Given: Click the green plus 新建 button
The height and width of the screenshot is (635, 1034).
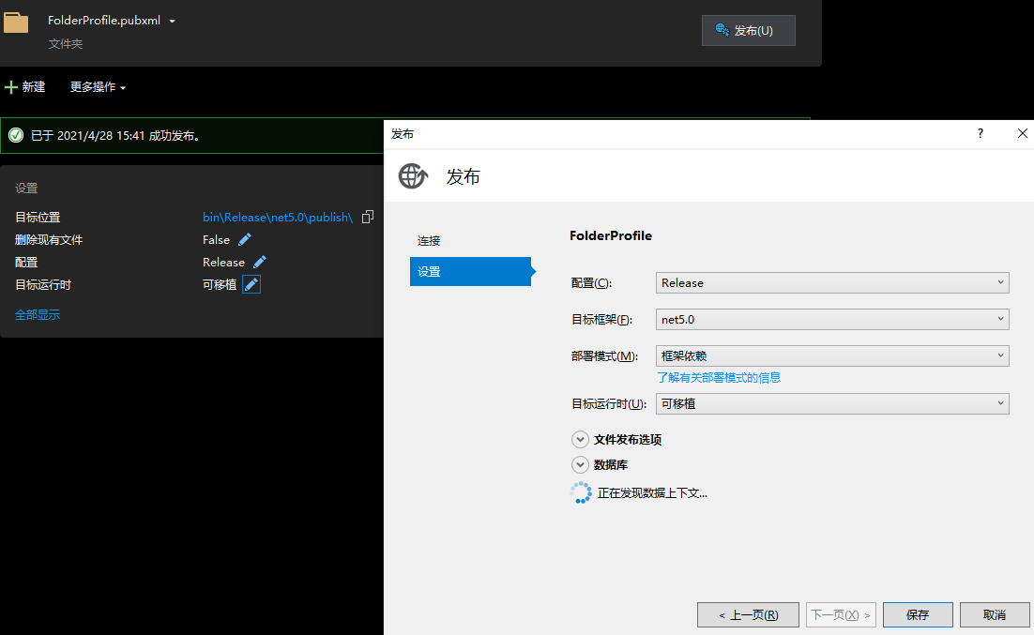Looking at the screenshot, I should [x=25, y=87].
